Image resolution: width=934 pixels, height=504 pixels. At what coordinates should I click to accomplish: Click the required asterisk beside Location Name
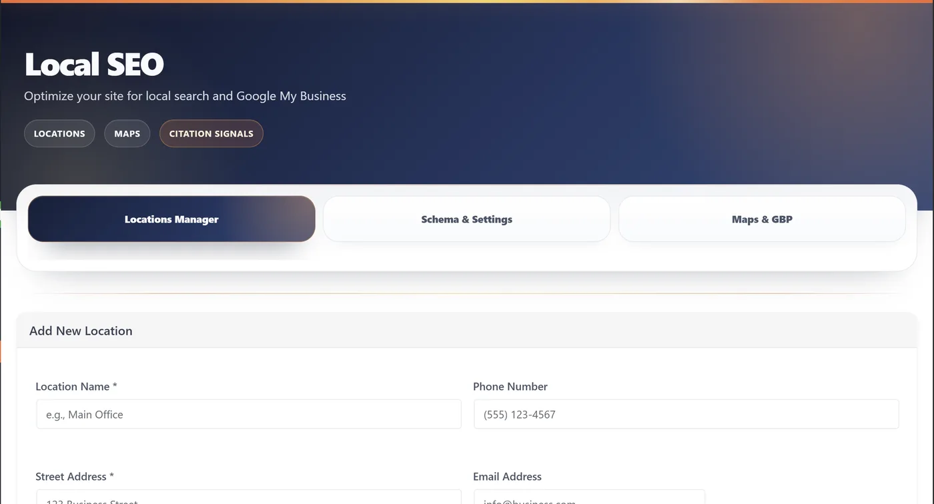pyautogui.click(x=115, y=387)
